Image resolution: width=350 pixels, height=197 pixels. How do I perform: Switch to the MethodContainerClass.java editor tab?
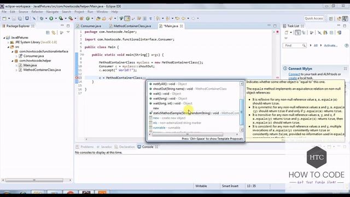tap(132, 26)
